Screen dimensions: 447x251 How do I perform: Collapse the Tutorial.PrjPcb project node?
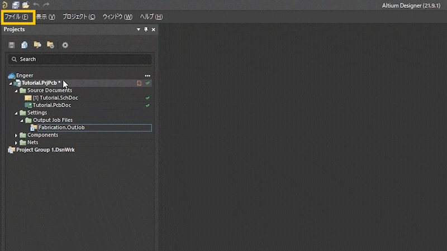point(11,83)
